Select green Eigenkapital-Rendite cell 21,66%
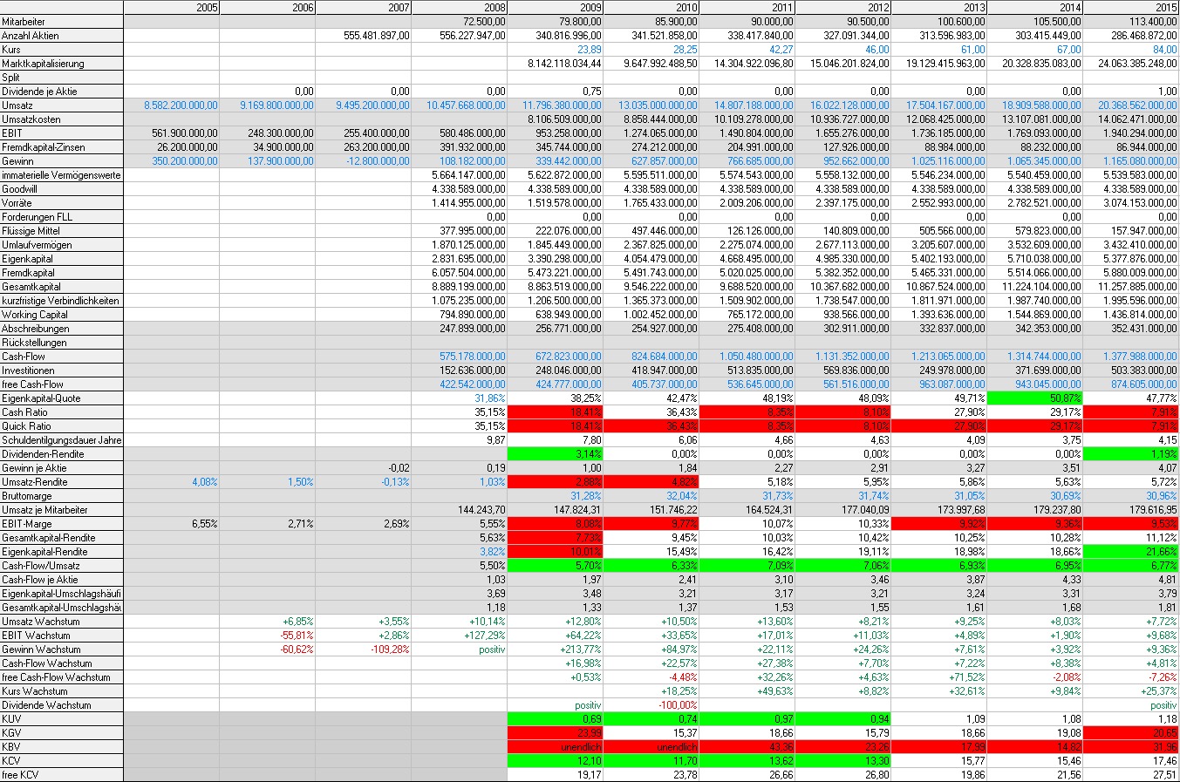The width and height of the screenshot is (1180, 782). click(1131, 551)
